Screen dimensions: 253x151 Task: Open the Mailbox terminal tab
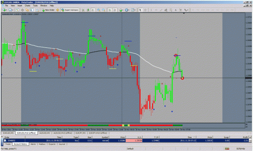click(x=42, y=144)
